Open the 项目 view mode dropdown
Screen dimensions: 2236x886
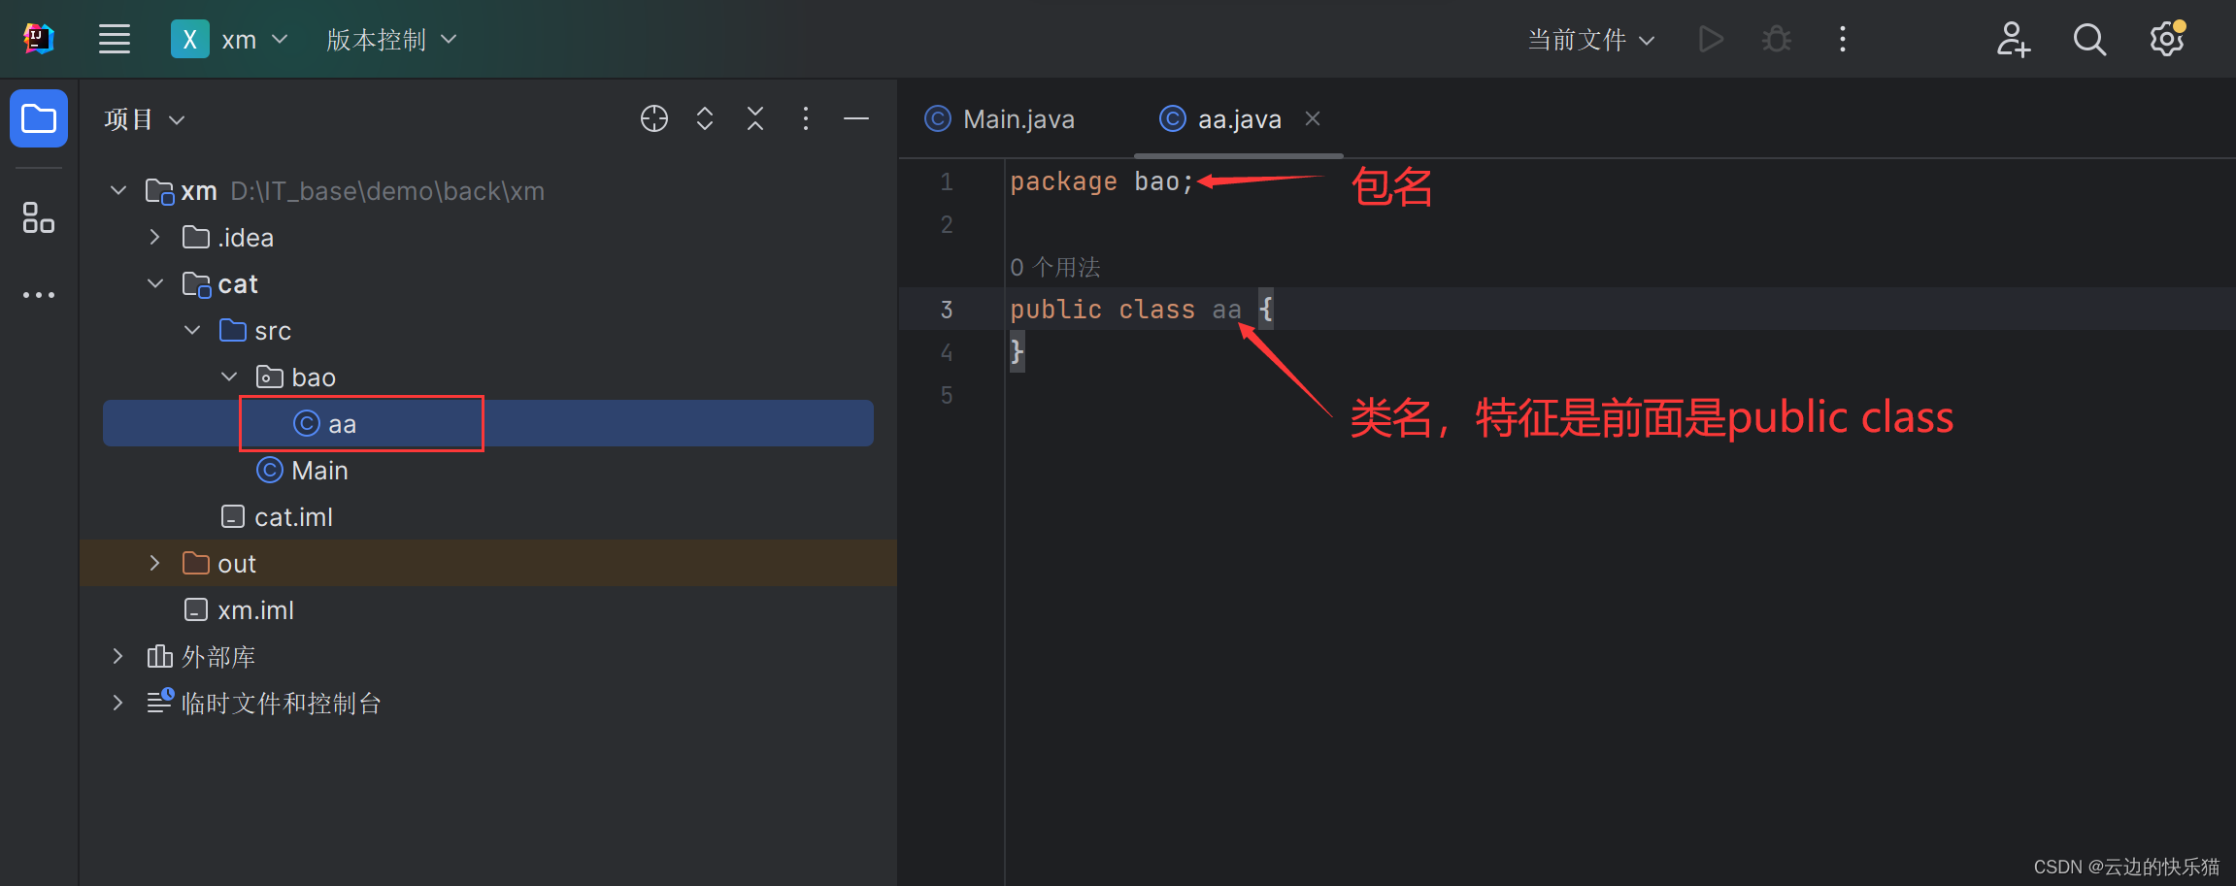(x=145, y=119)
